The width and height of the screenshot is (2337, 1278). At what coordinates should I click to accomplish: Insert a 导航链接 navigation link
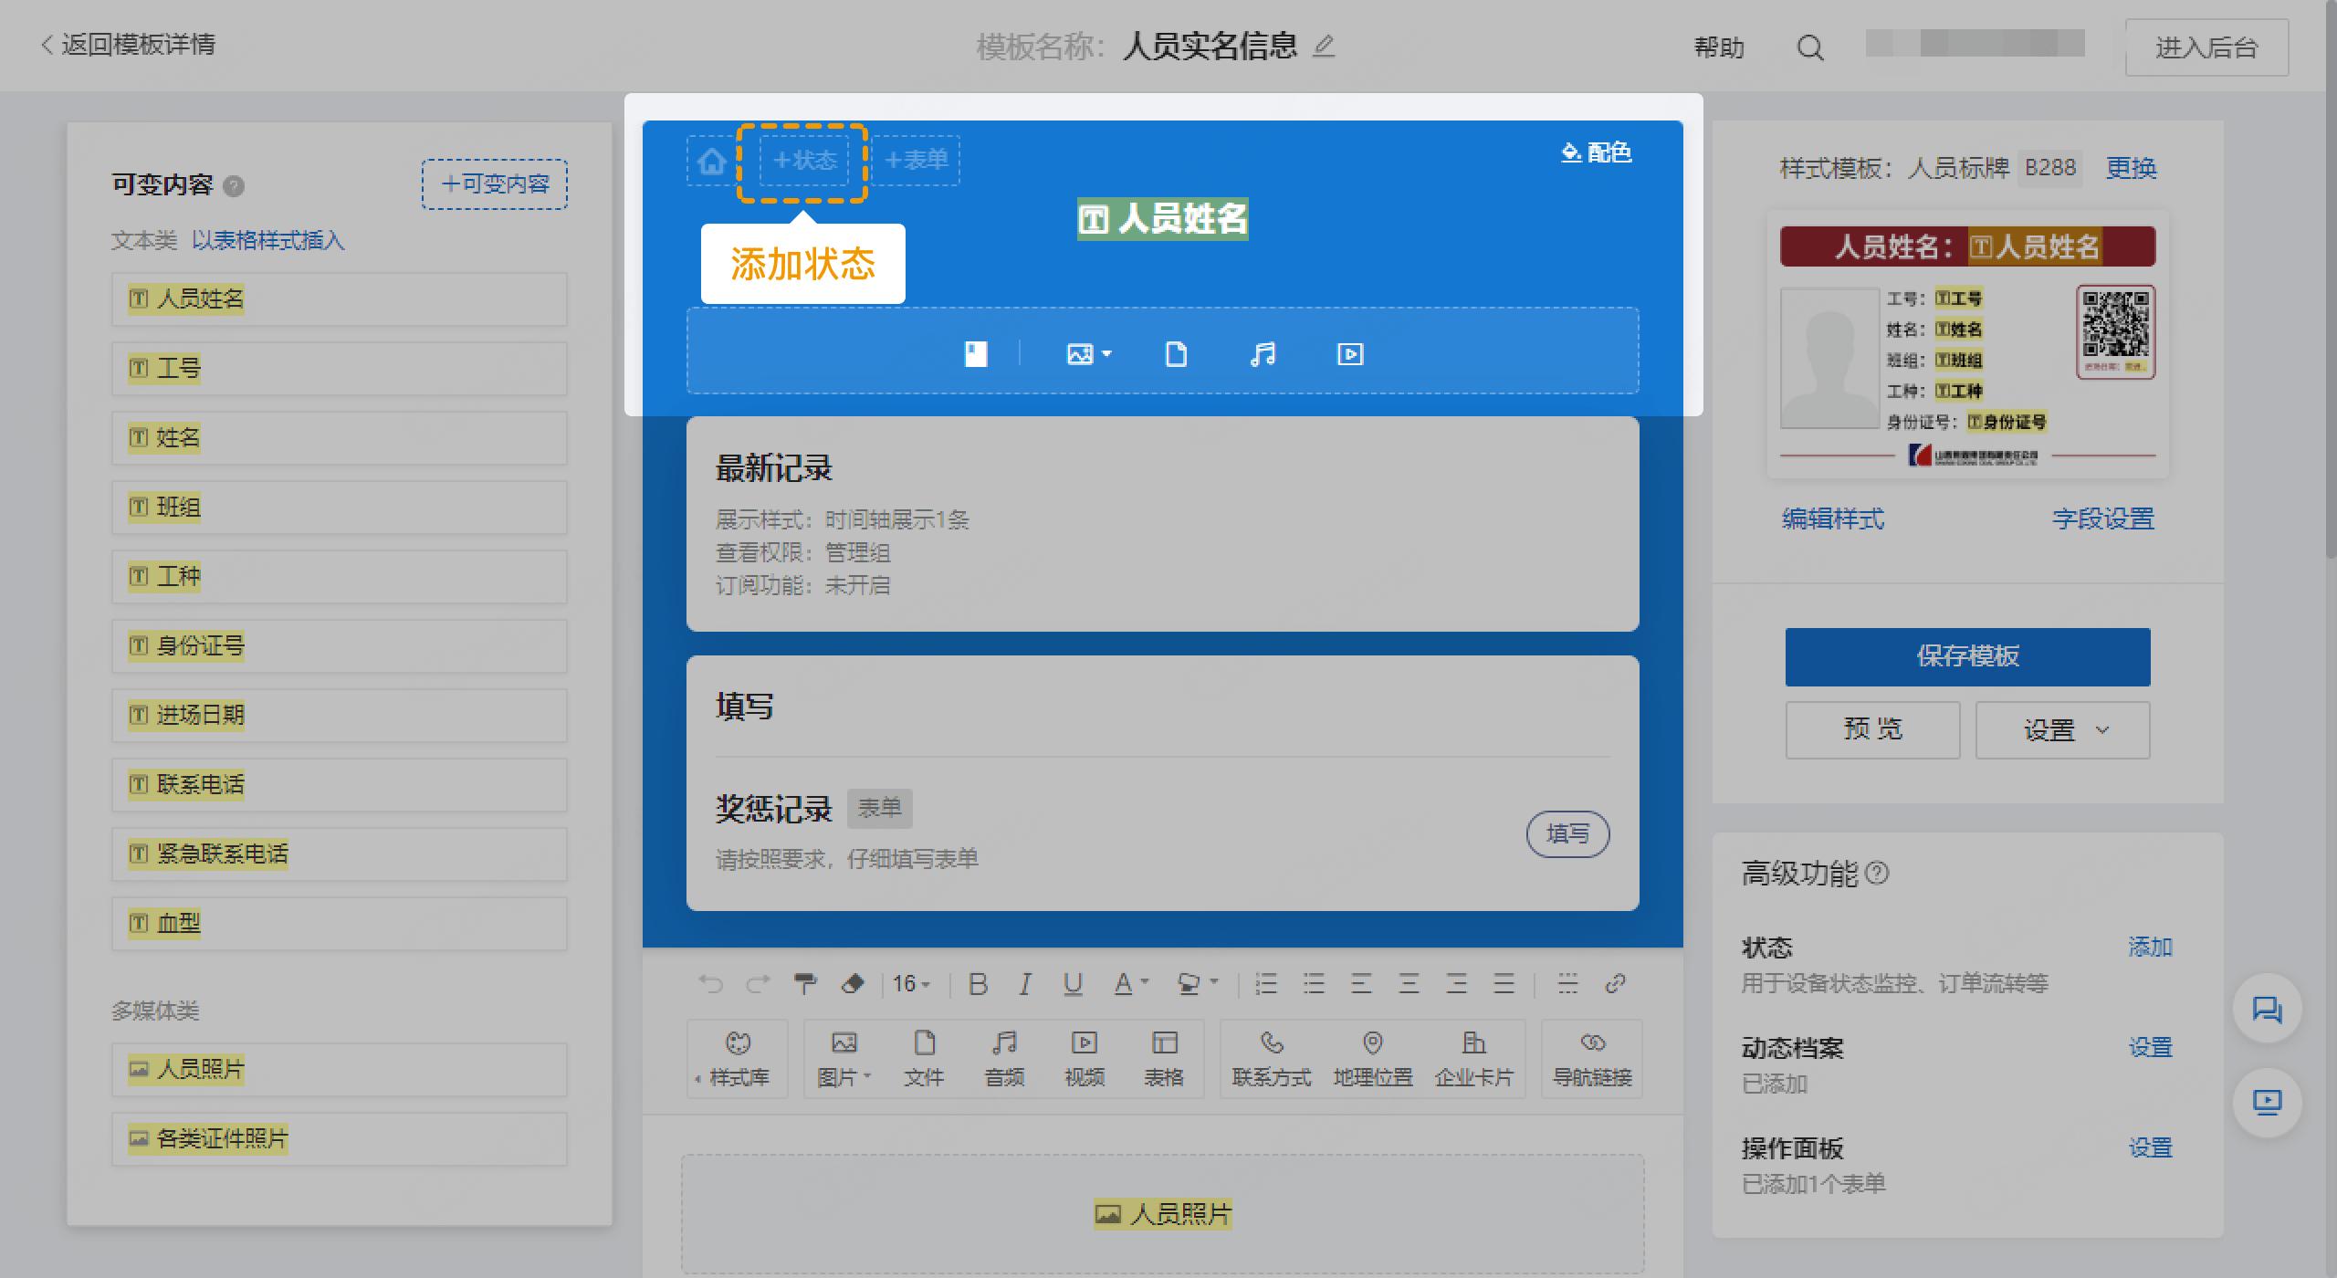pos(1591,1059)
